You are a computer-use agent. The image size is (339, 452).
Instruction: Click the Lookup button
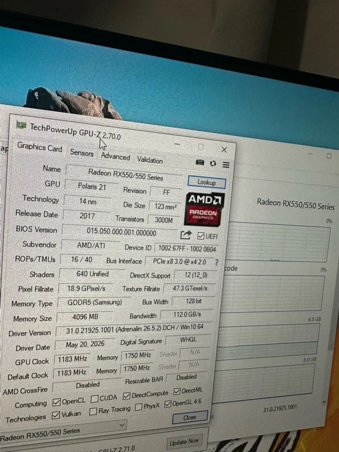[207, 182]
